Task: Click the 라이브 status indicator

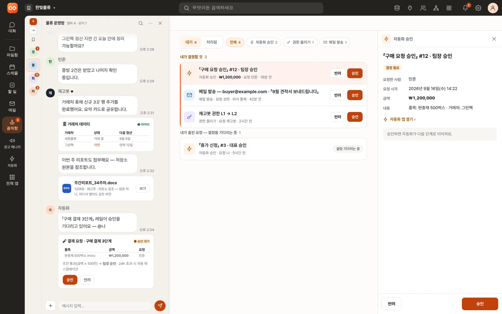Action: click(143, 124)
